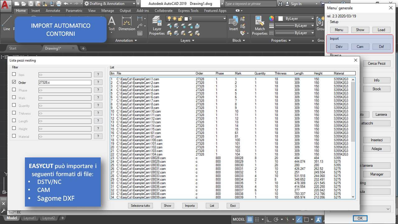Switch to the Parametric ribbon tab
398x224 pixels.
point(74,11)
